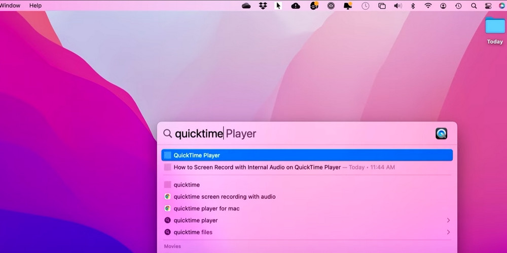The width and height of the screenshot is (507, 253).
Task: Click the magnifier icon in the Spotlight field
Action: 167,134
